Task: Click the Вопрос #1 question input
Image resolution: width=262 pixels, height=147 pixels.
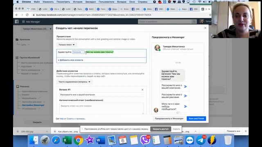Action: [x=102, y=95]
